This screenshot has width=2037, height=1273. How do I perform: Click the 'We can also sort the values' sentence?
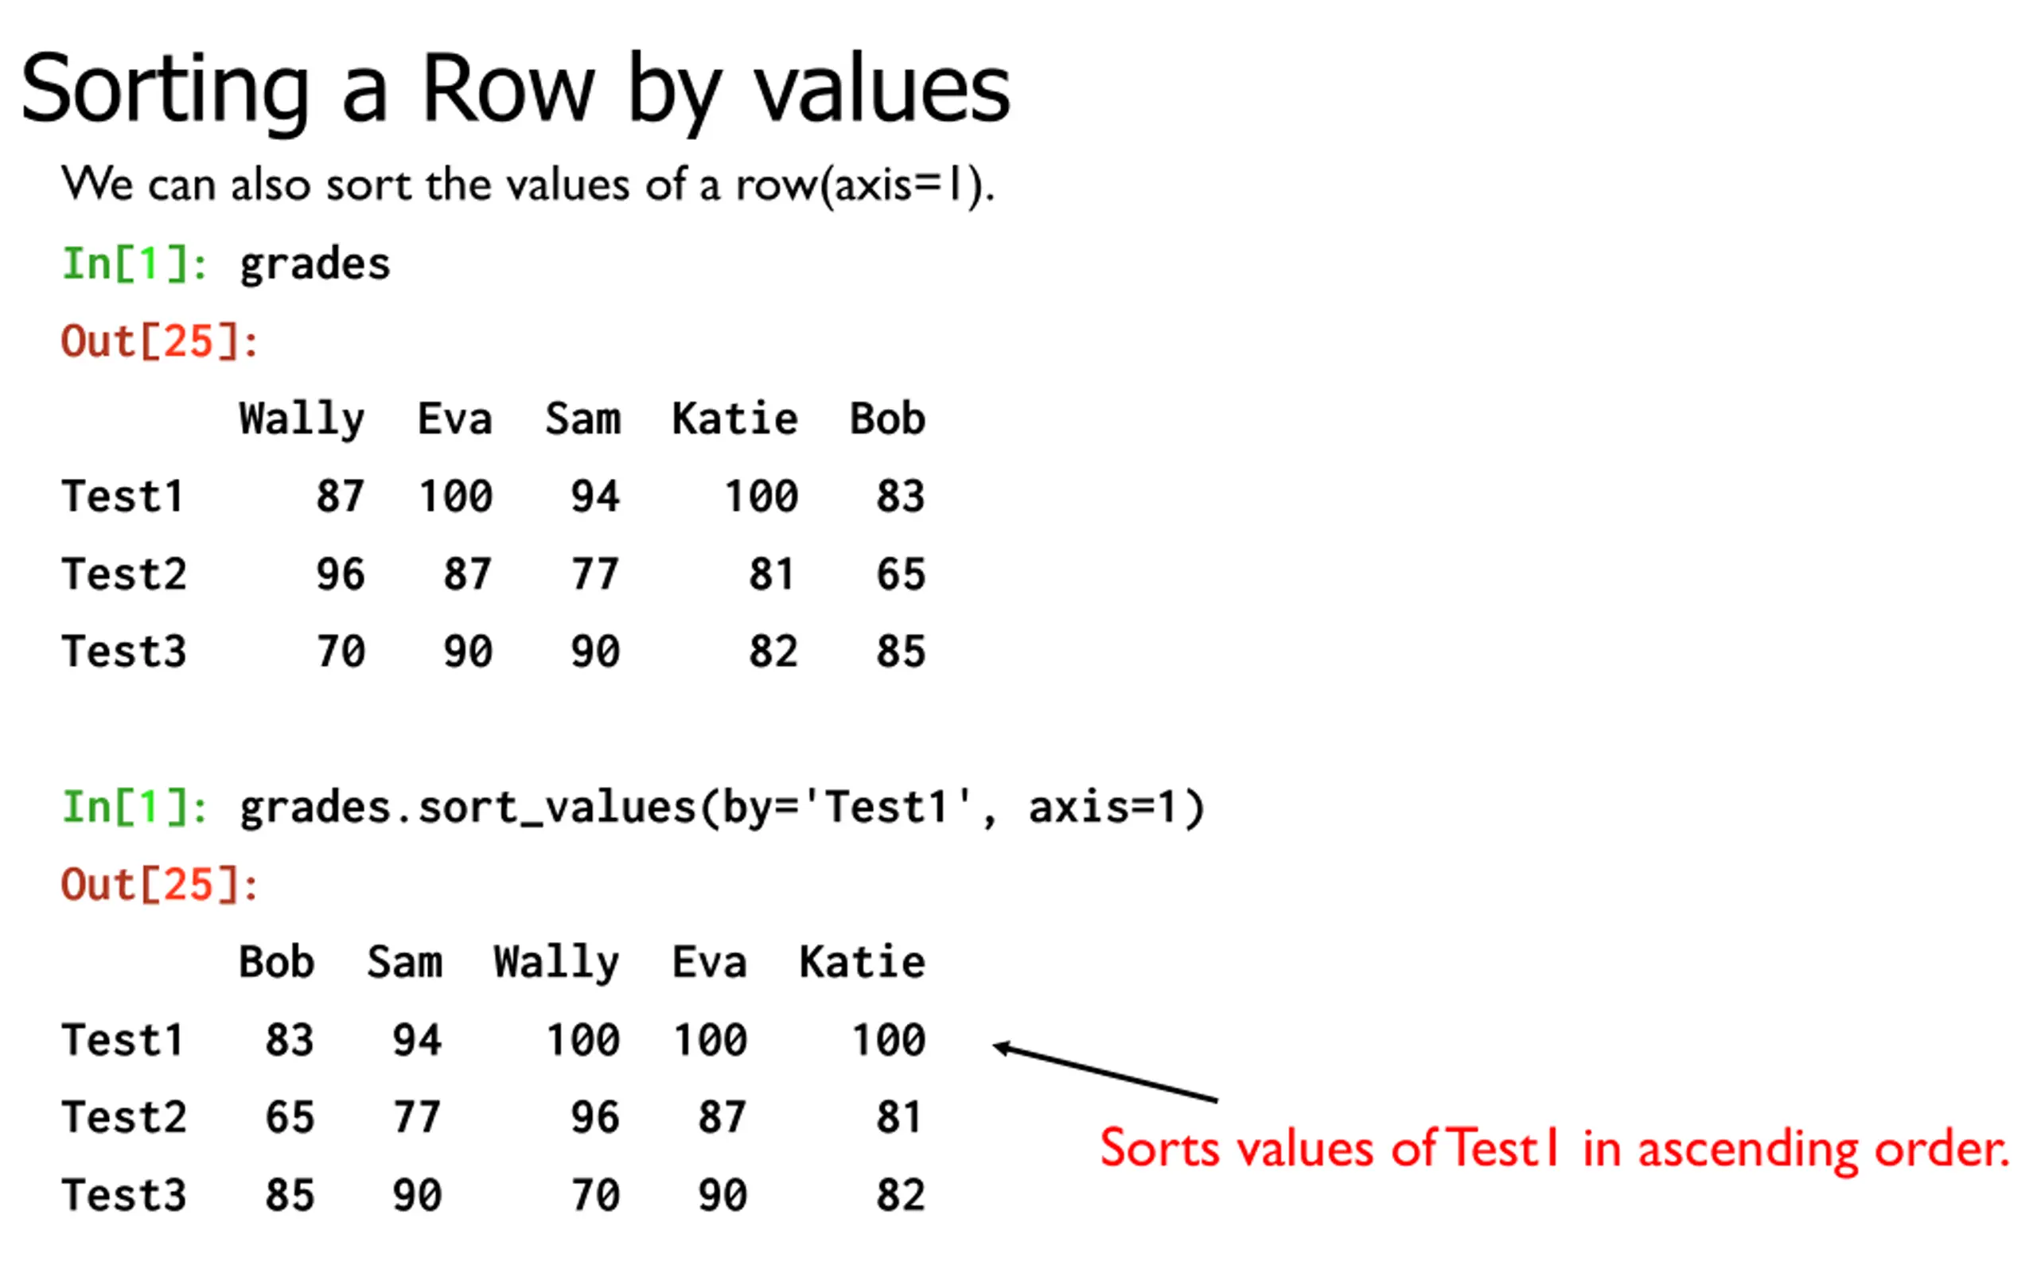click(528, 185)
